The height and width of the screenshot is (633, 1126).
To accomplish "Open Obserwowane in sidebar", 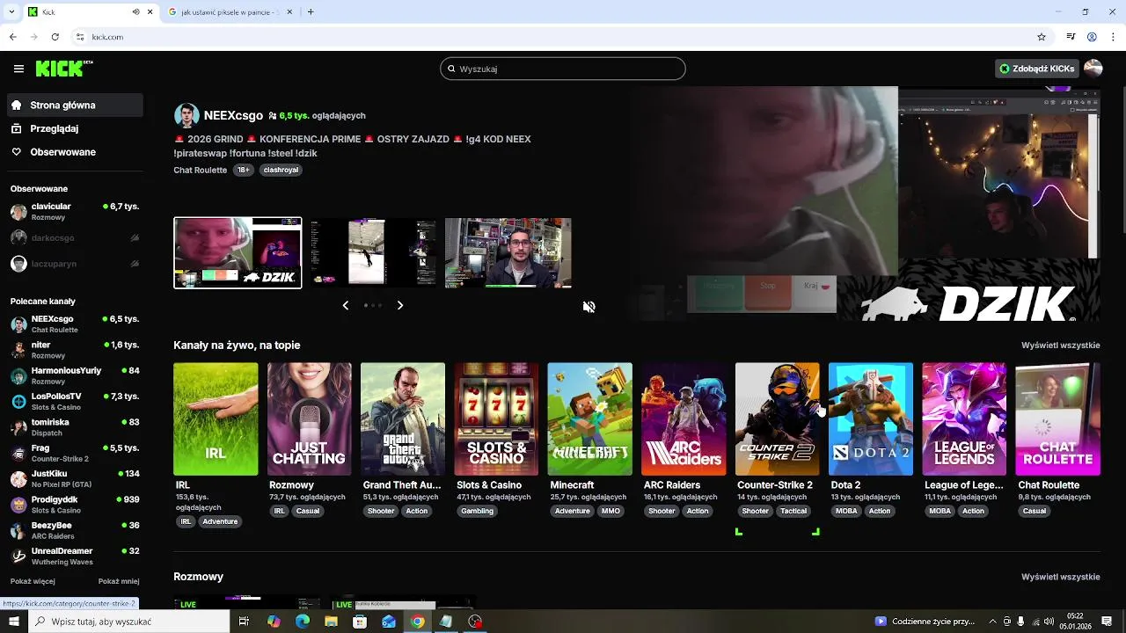I will pos(75,152).
